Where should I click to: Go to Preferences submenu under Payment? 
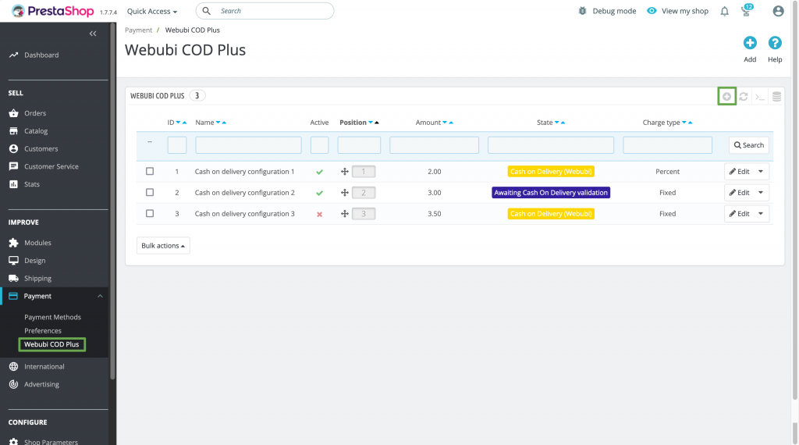tap(43, 331)
